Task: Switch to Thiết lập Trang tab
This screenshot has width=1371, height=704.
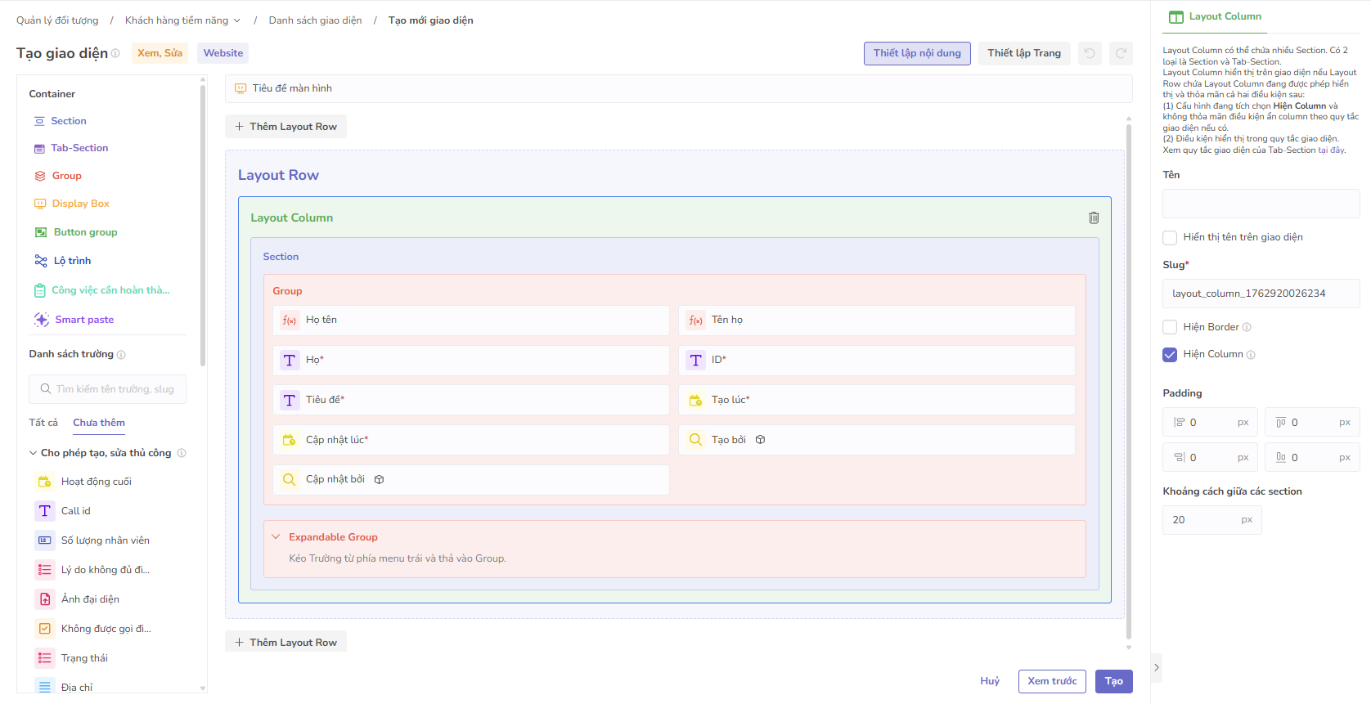Action: click(1023, 53)
